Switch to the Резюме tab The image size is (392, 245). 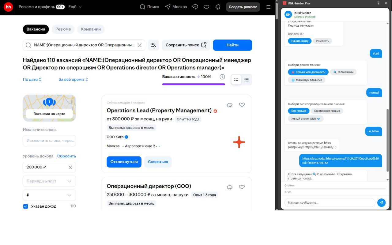[x=63, y=29]
